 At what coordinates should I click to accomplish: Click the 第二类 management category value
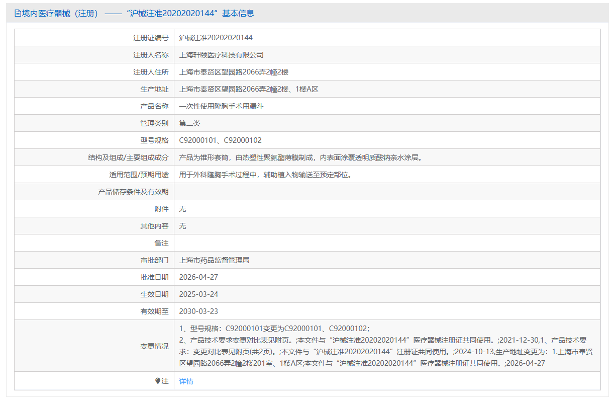coord(190,123)
